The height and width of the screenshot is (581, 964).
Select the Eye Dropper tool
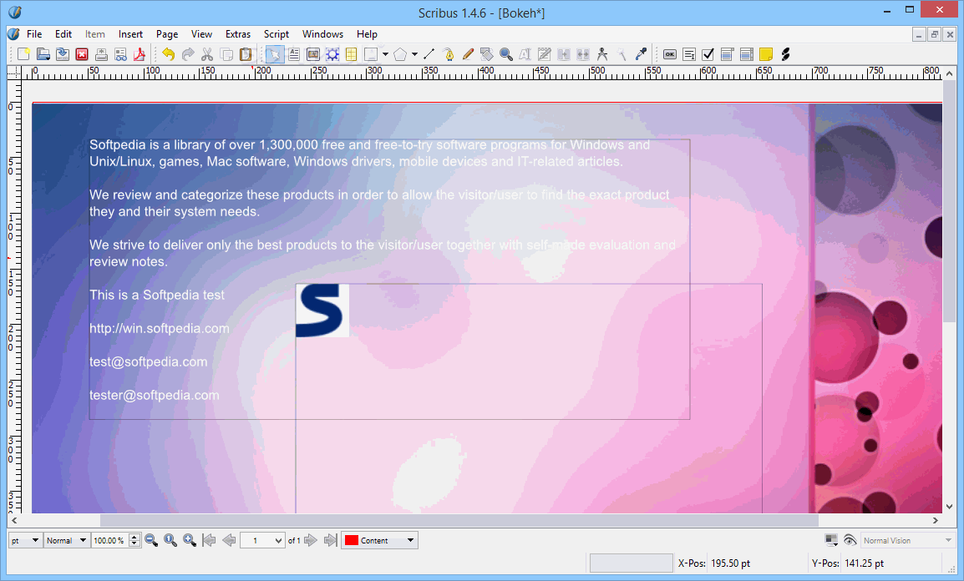pos(641,54)
